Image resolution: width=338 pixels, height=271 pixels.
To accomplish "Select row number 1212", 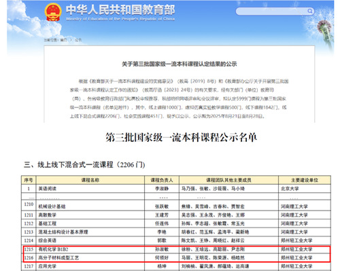I will click(x=29, y=223).
